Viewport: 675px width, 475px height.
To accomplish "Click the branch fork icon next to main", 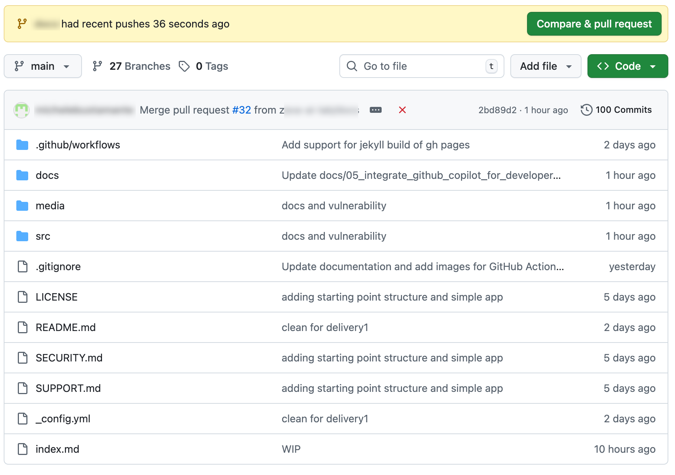I will (20, 66).
